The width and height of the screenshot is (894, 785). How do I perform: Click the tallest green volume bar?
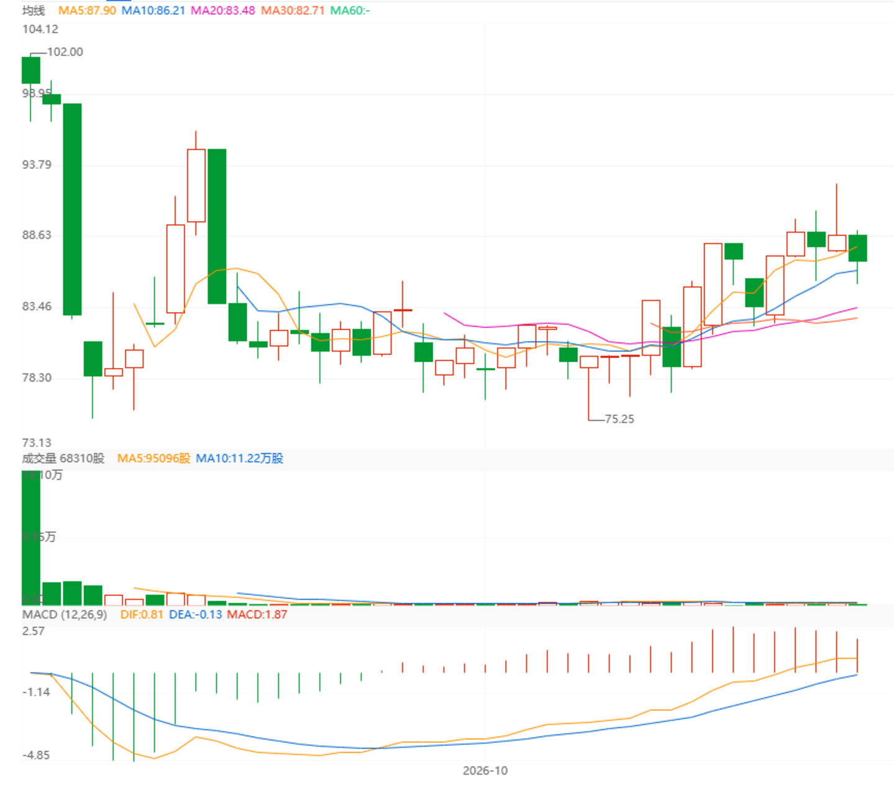31,538
